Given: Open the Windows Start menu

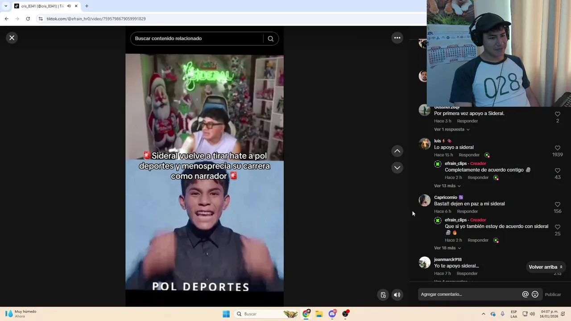Looking at the screenshot, I should click(x=226, y=314).
